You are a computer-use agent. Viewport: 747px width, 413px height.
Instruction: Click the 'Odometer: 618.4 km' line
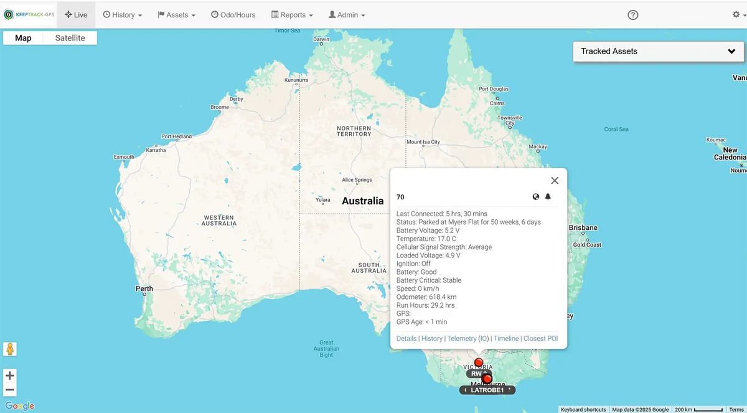click(426, 297)
